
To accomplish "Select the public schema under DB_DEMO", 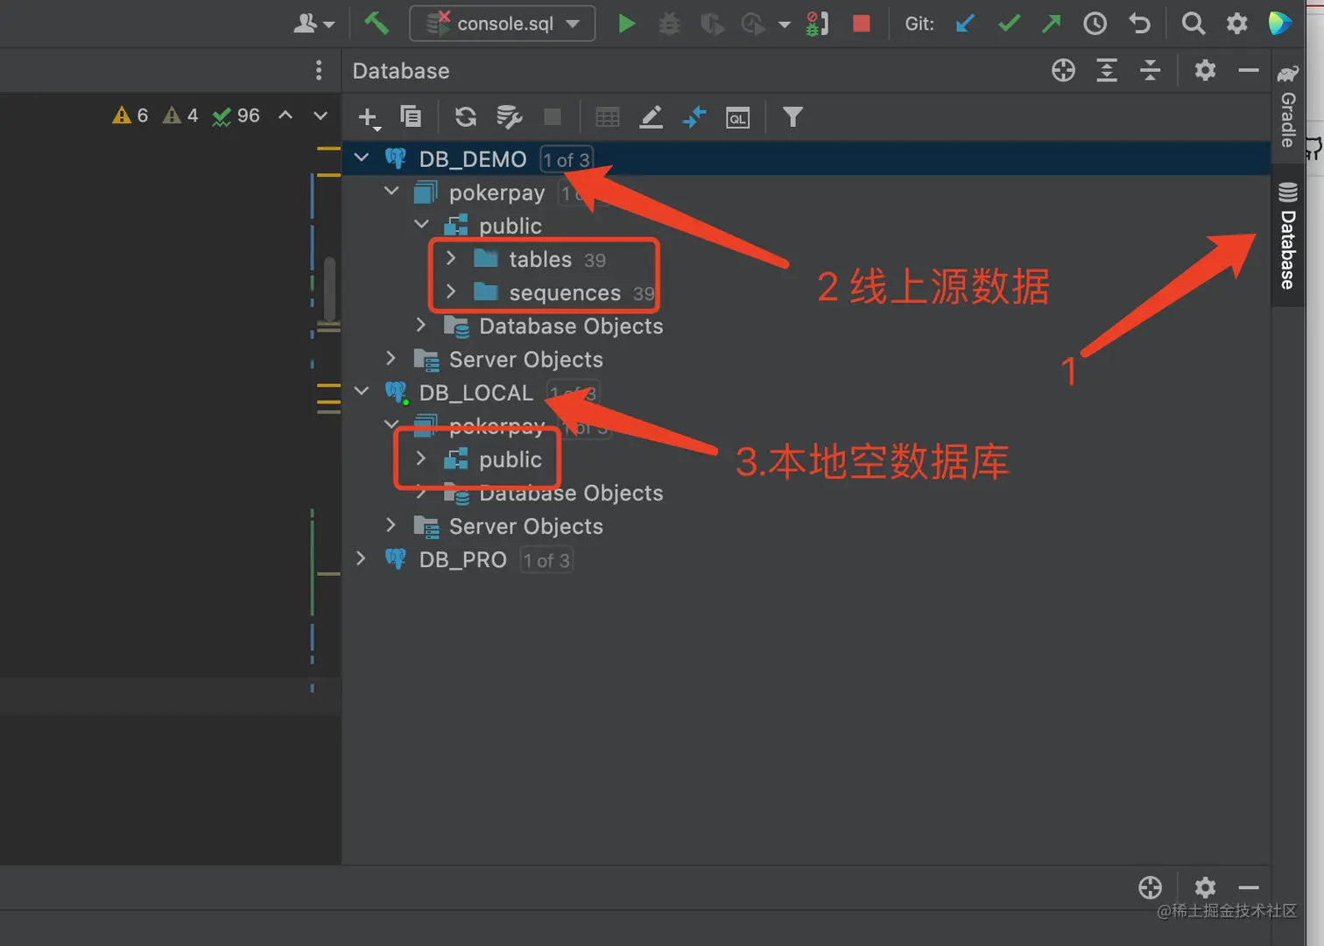I will pyautogui.click(x=511, y=226).
